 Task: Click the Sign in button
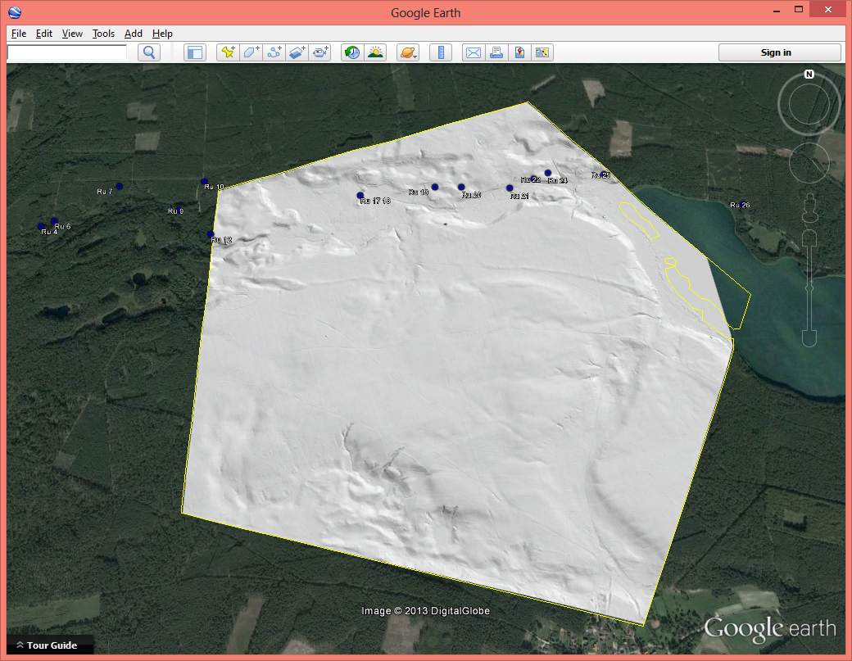click(779, 52)
